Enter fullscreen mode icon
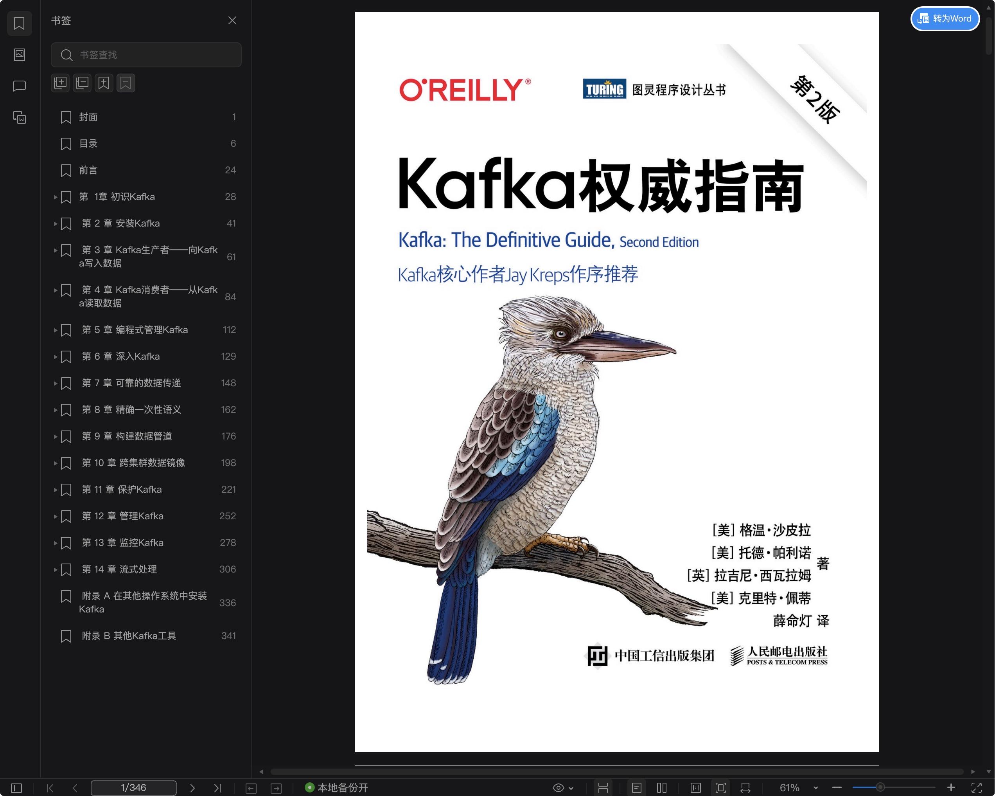The height and width of the screenshot is (796, 995). 976,788
